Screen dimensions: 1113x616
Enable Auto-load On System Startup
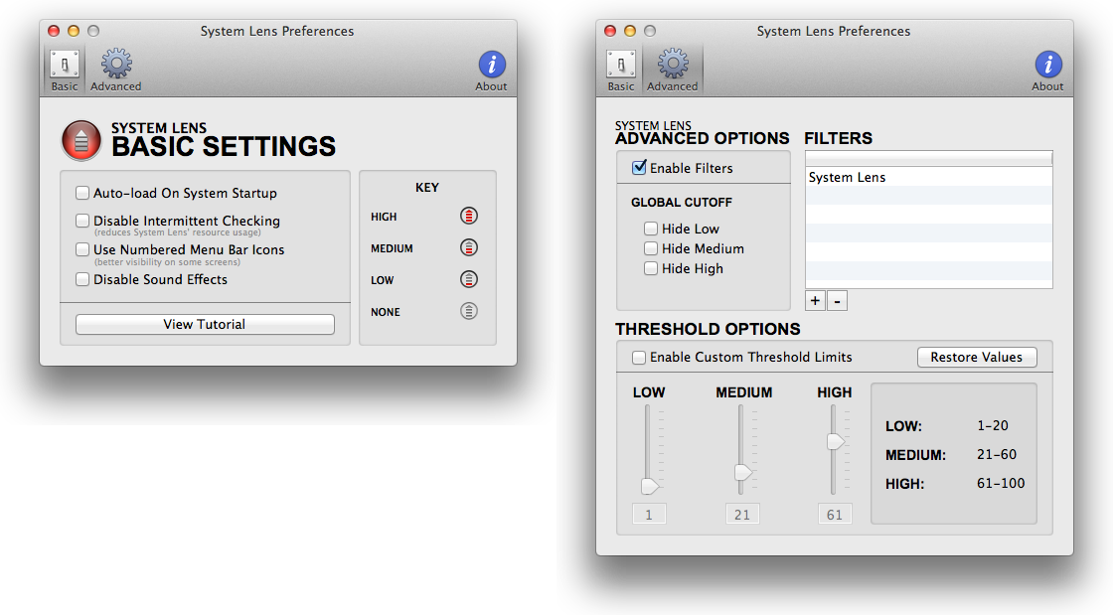(83, 193)
